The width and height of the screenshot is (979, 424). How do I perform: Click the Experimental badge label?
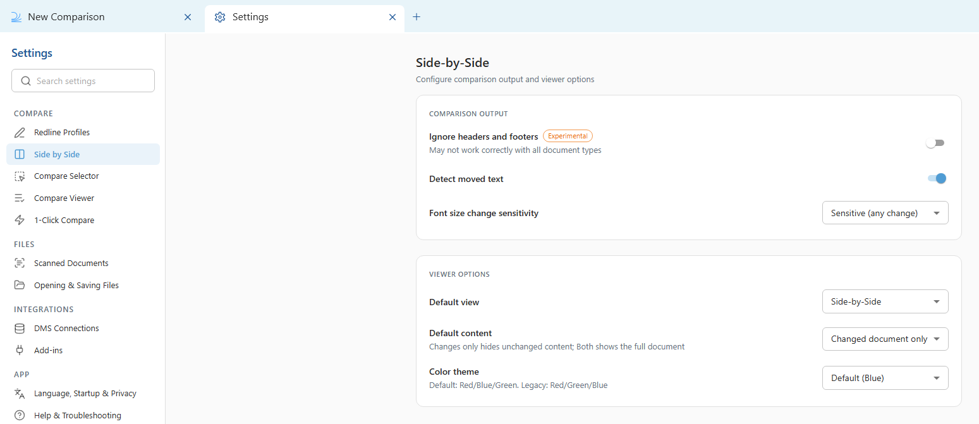coord(568,136)
